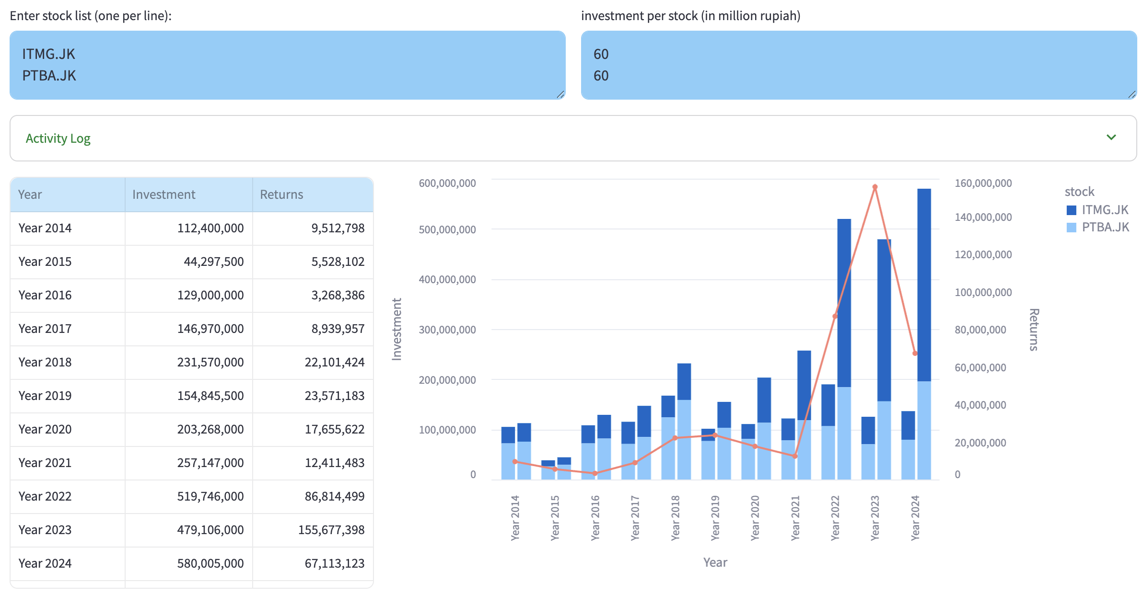Screen dimensions: 1143x594
Task: Click the Year 2022 investment cell 519,746,000
Action: pos(210,496)
